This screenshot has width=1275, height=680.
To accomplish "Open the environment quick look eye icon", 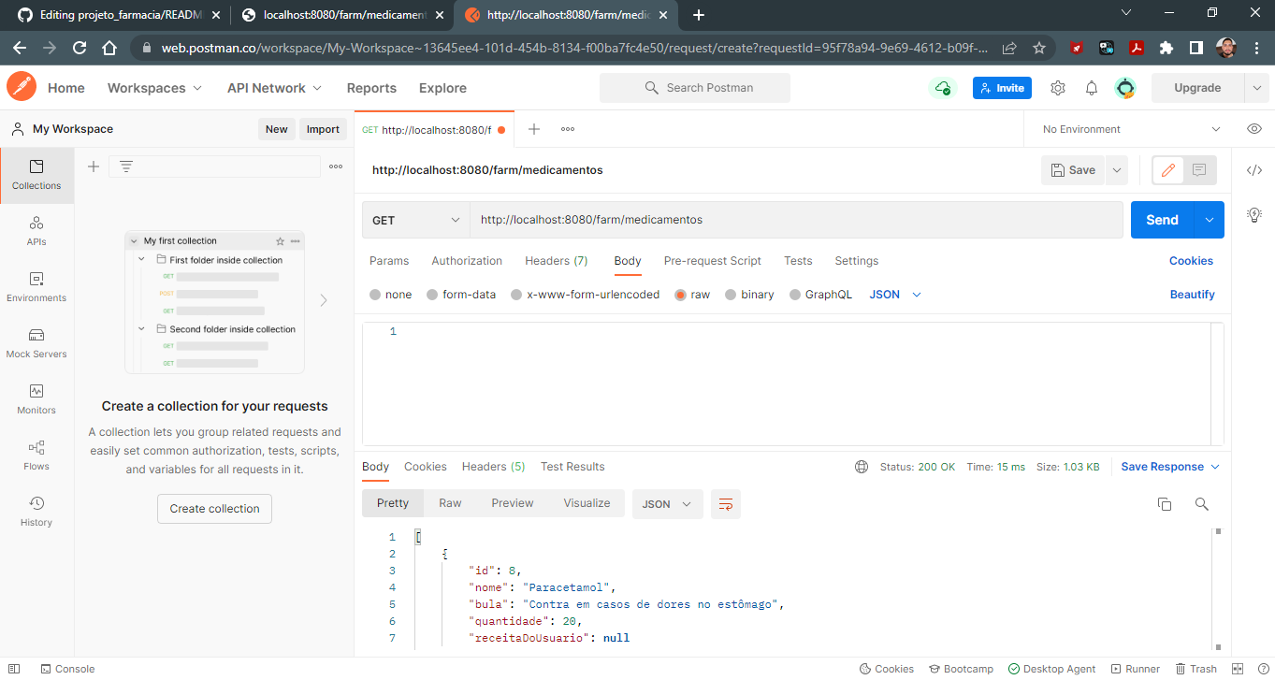I will click(1253, 128).
